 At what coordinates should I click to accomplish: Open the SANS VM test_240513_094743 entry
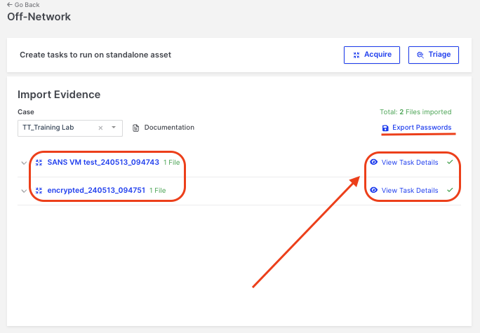103,163
